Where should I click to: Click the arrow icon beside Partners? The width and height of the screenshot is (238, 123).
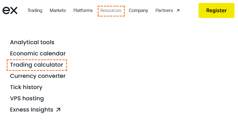coord(178,10)
